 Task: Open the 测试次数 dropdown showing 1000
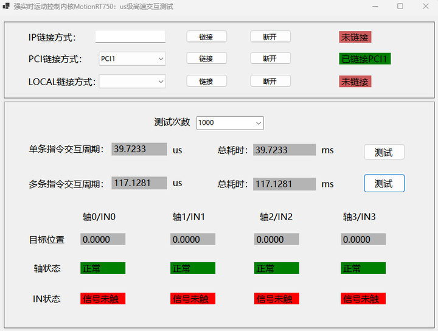click(230, 123)
